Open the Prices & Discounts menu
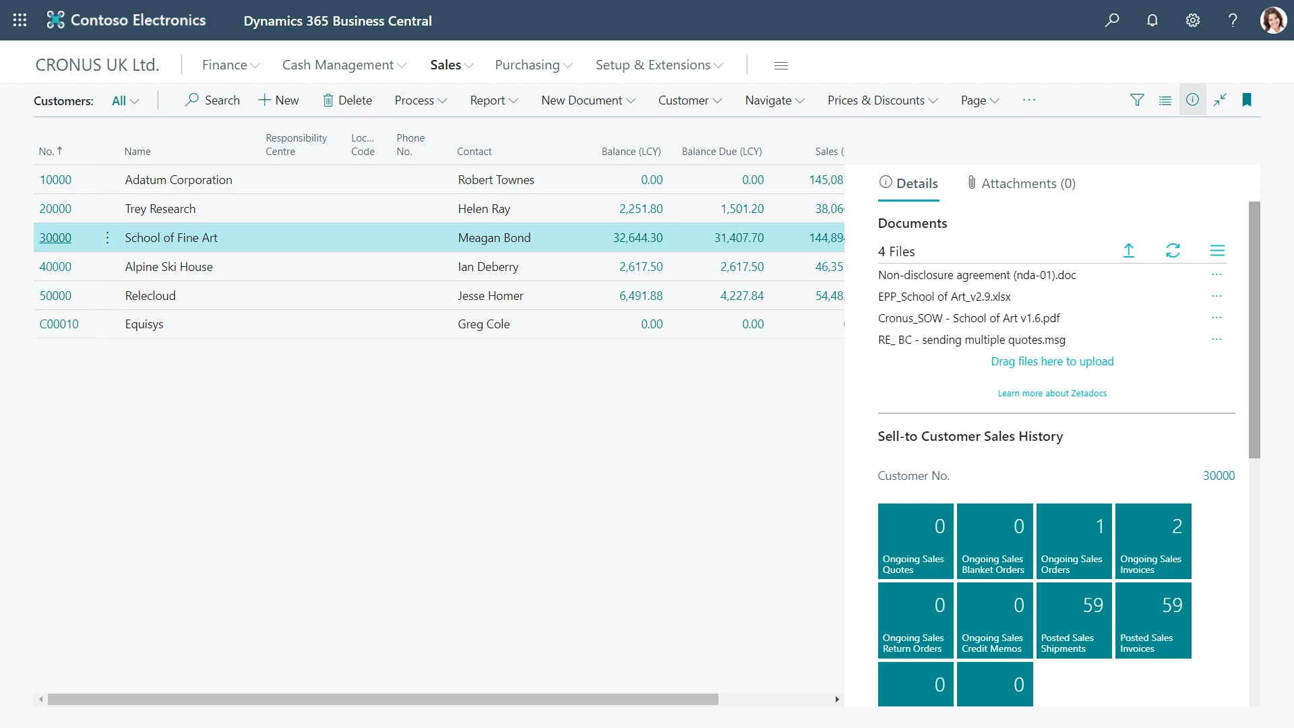 click(883, 100)
